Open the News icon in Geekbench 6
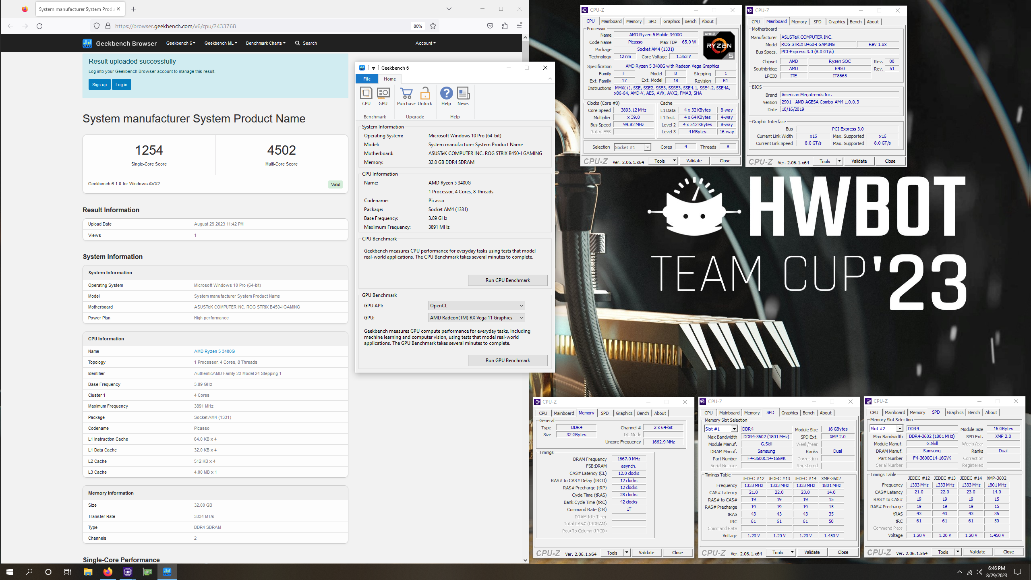 [463, 97]
